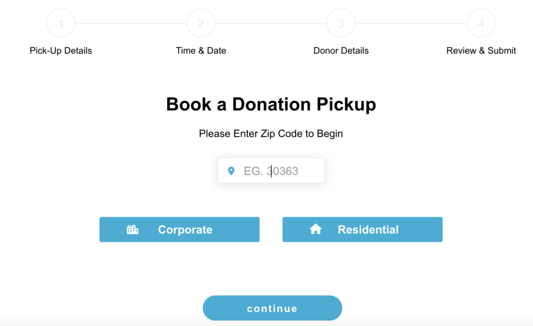
Task: Click the corporate building icon
Action: point(133,230)
